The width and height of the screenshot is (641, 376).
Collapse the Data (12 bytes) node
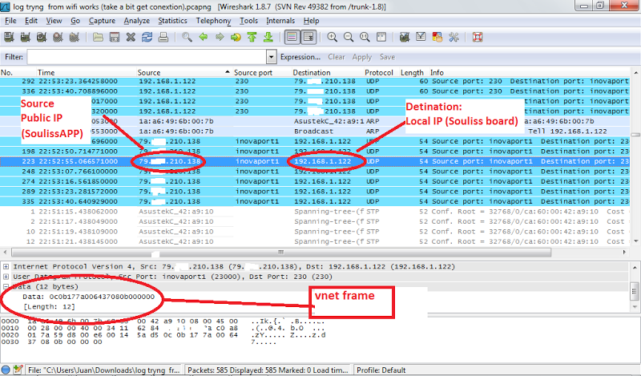coord(6,286)
